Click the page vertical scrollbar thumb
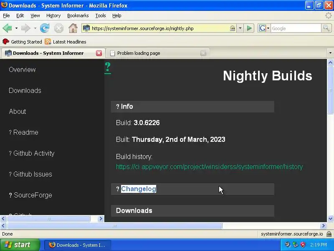 [x=330, y=90]
